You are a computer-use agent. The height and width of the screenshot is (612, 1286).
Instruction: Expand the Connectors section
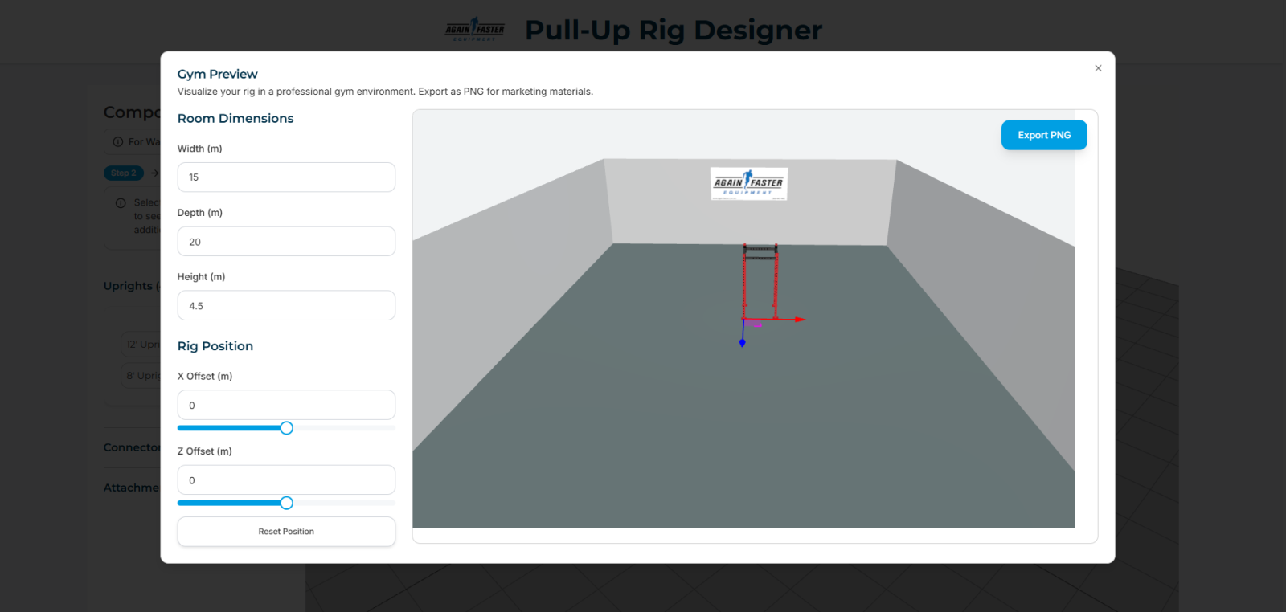point(131,447)
